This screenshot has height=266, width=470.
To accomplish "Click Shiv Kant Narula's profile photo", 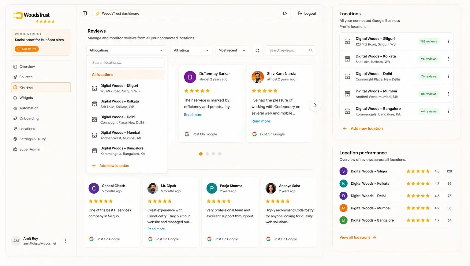I will coord(258,77).
